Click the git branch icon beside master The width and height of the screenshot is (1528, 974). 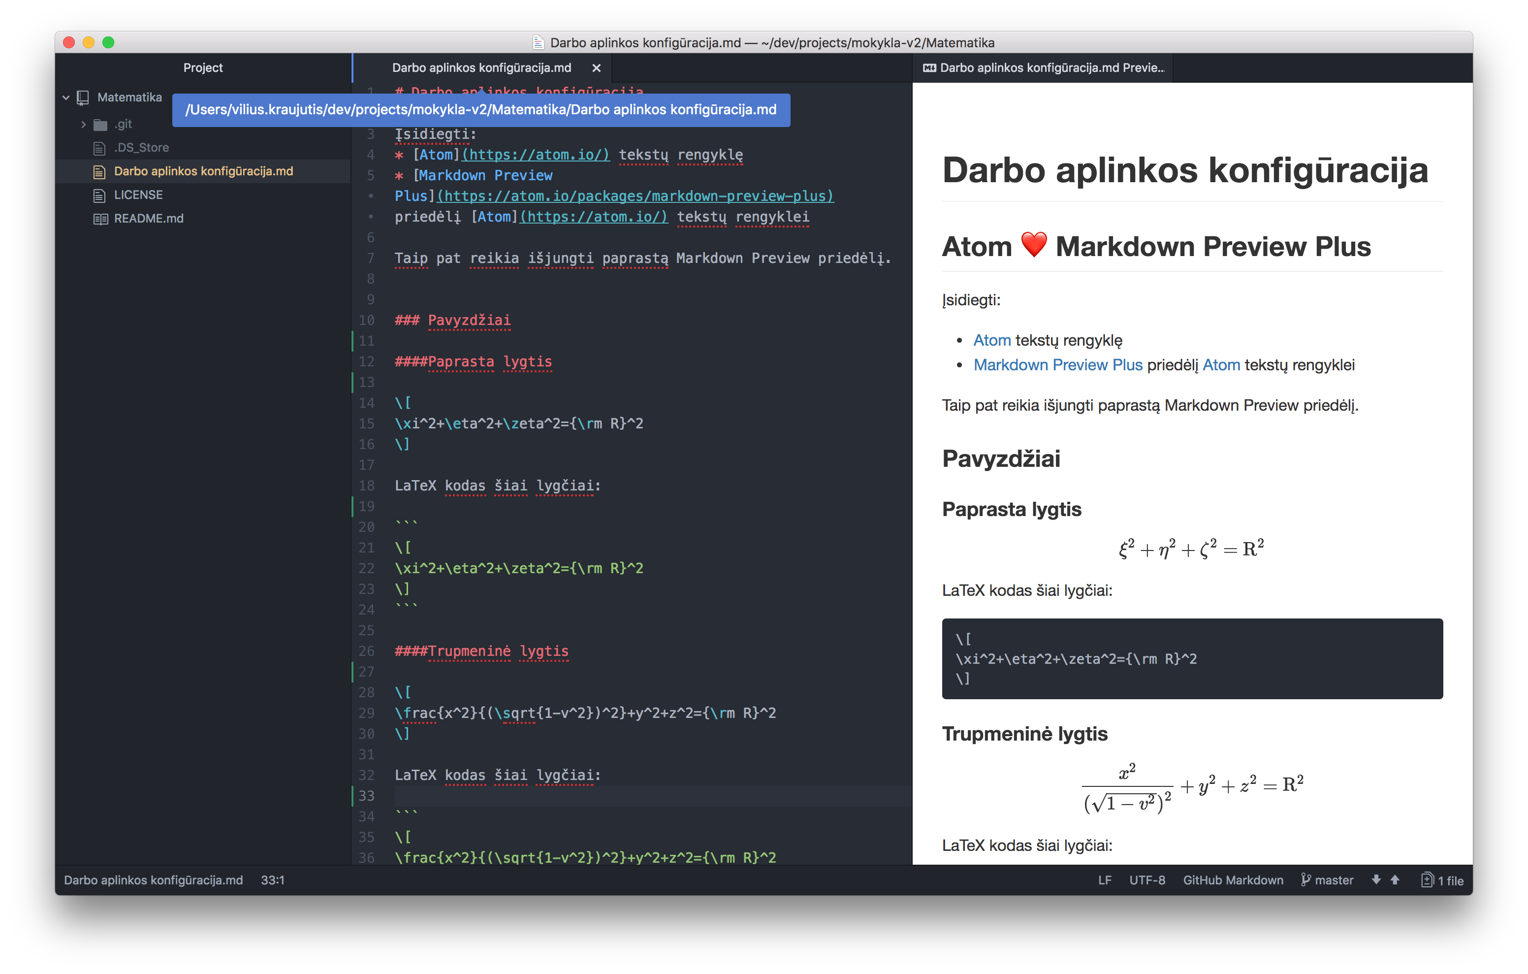click(x=1305, y=880)
